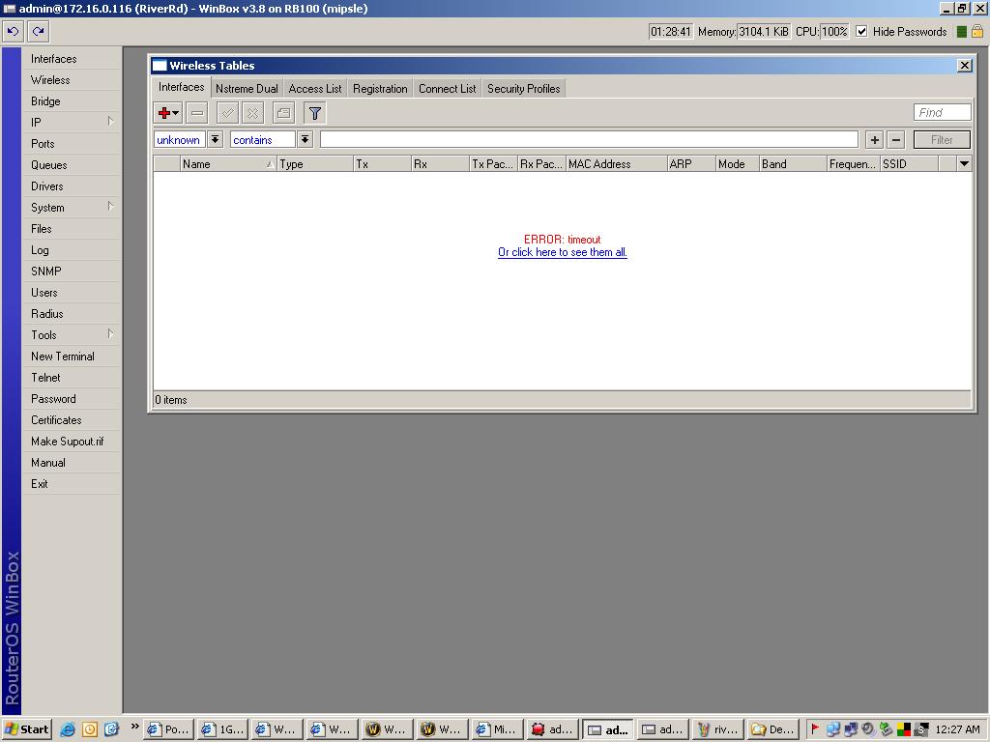Expand quick launch chevron on taskbar
The width and height of the screenshot is (990, 742).
tap(134, 727)
